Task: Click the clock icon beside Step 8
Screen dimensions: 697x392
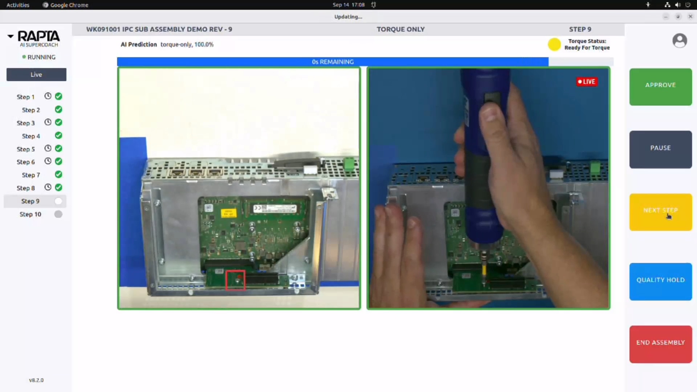Action: (48, 187)
